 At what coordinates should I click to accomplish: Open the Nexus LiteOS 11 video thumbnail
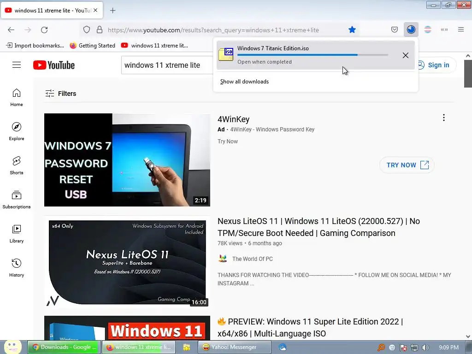pos(127,263)
